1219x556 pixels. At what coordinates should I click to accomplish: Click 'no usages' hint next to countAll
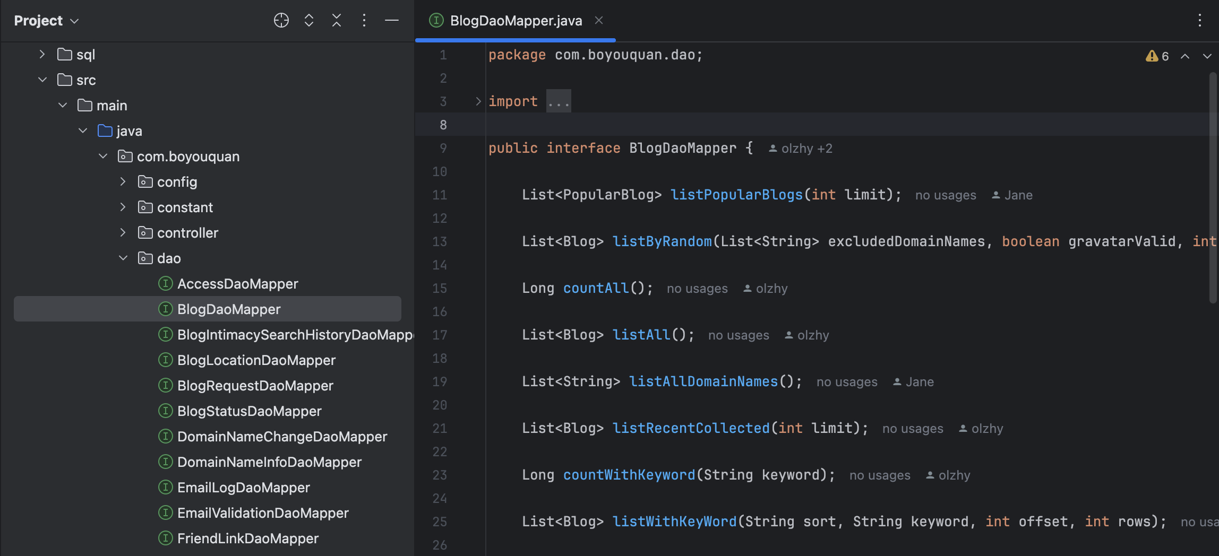point(697,289)
